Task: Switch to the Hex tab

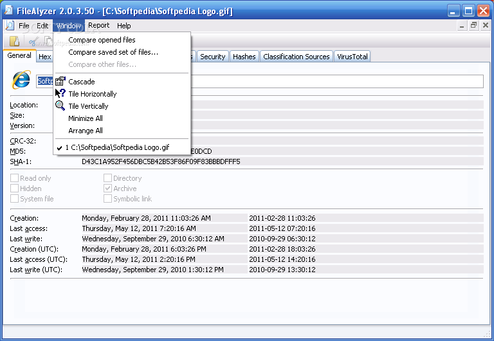Action: point(45,57)
